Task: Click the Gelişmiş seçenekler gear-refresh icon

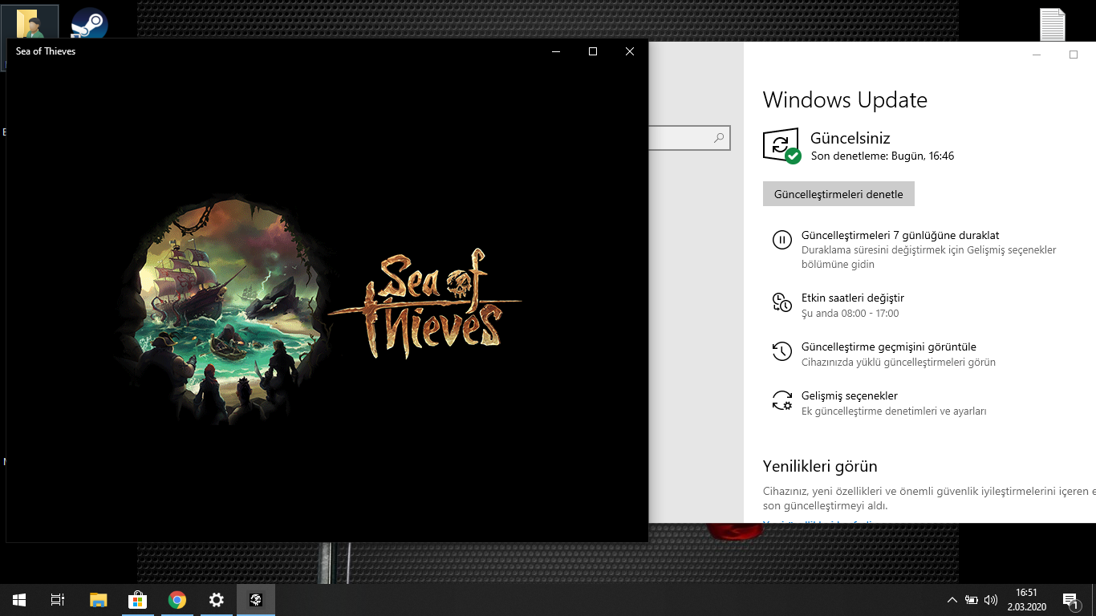Action: point(781,400)
